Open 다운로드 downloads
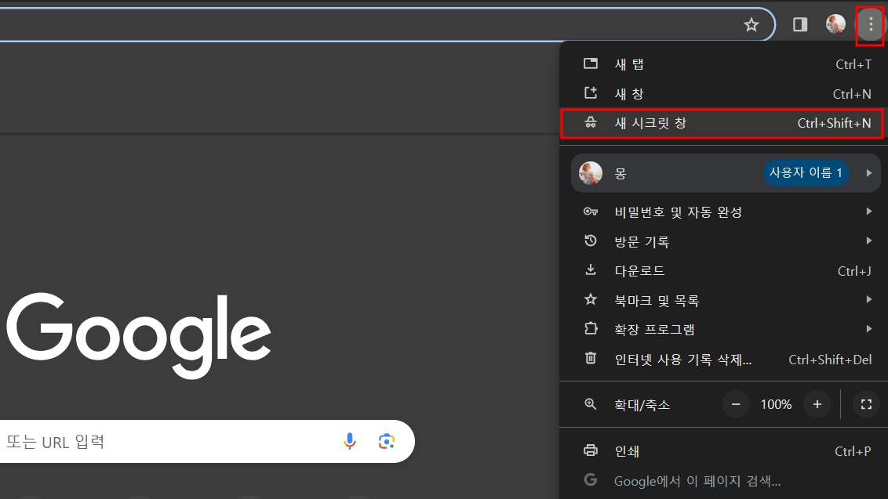 click(724, 271)
